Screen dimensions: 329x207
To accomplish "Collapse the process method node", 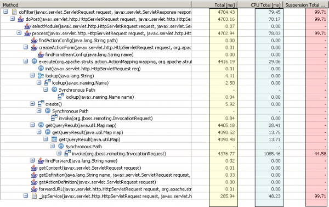I will point(19,33).
